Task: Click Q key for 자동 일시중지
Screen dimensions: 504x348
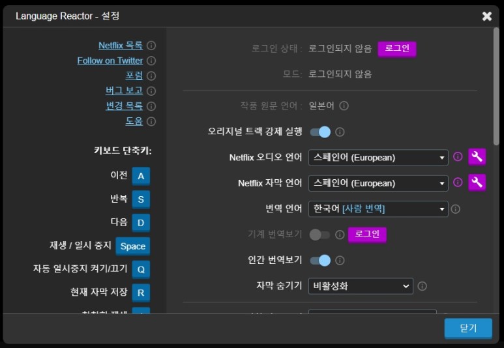Action: pos(141,269)
